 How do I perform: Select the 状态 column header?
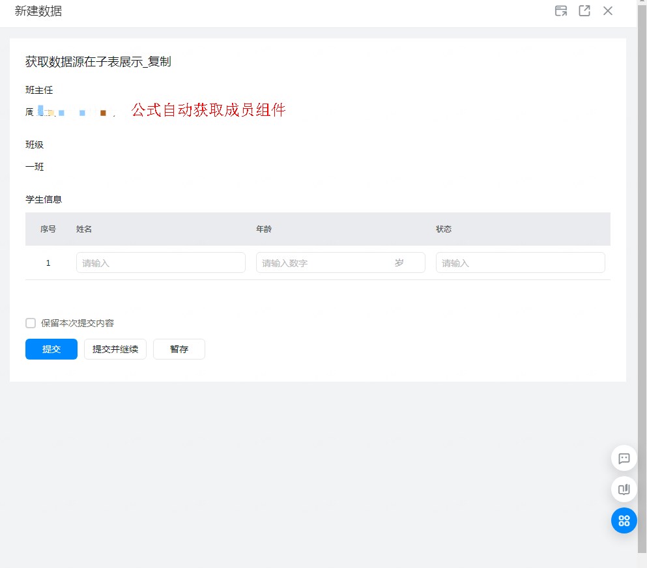[x=444, y=229]
